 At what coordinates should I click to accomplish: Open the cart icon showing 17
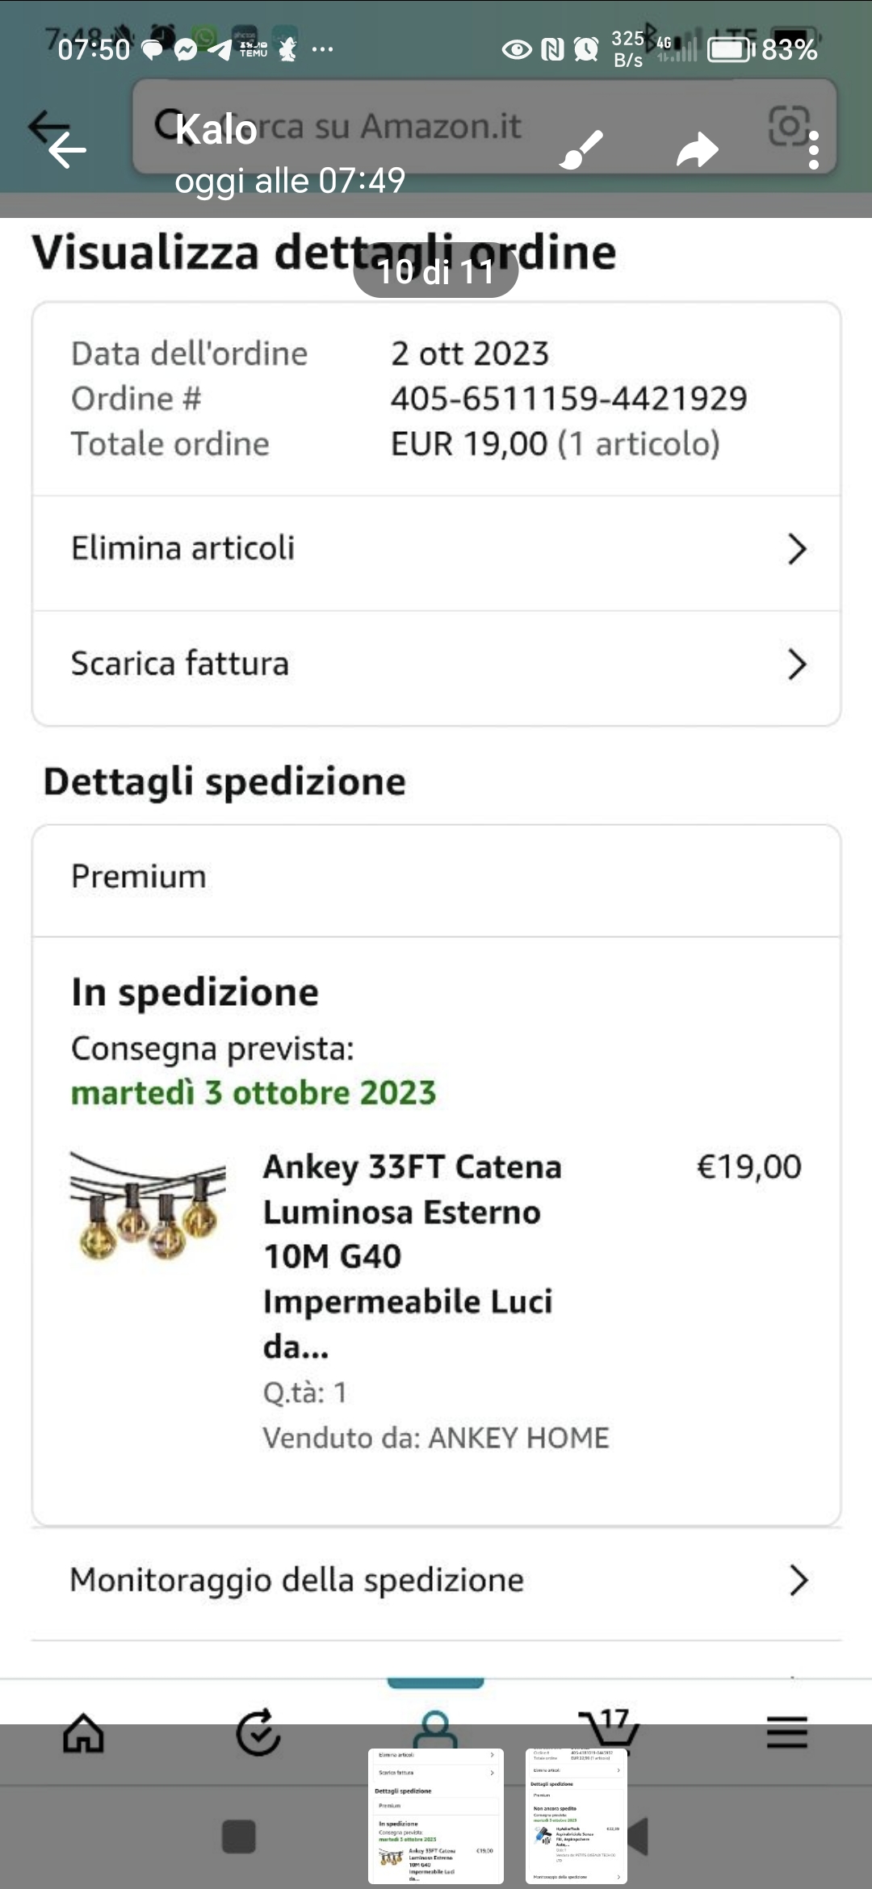click(x=610, y=1729)
